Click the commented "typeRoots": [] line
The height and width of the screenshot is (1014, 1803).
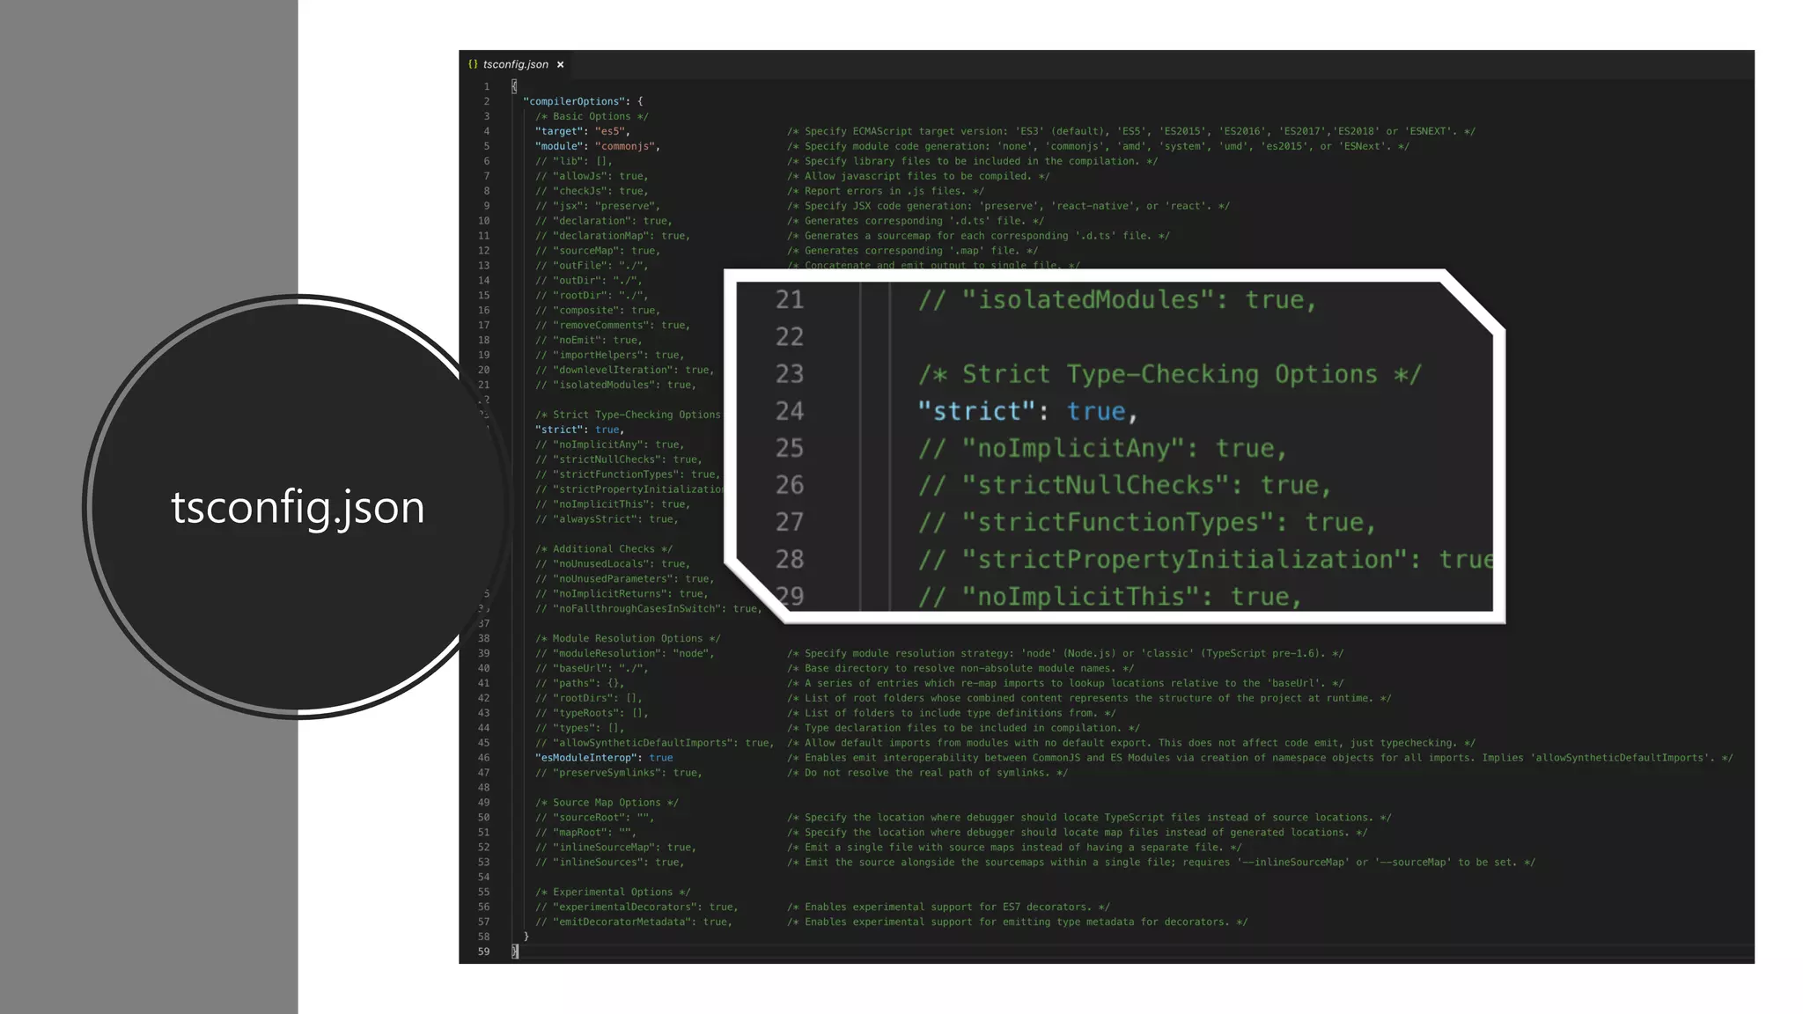pos(592,714)
